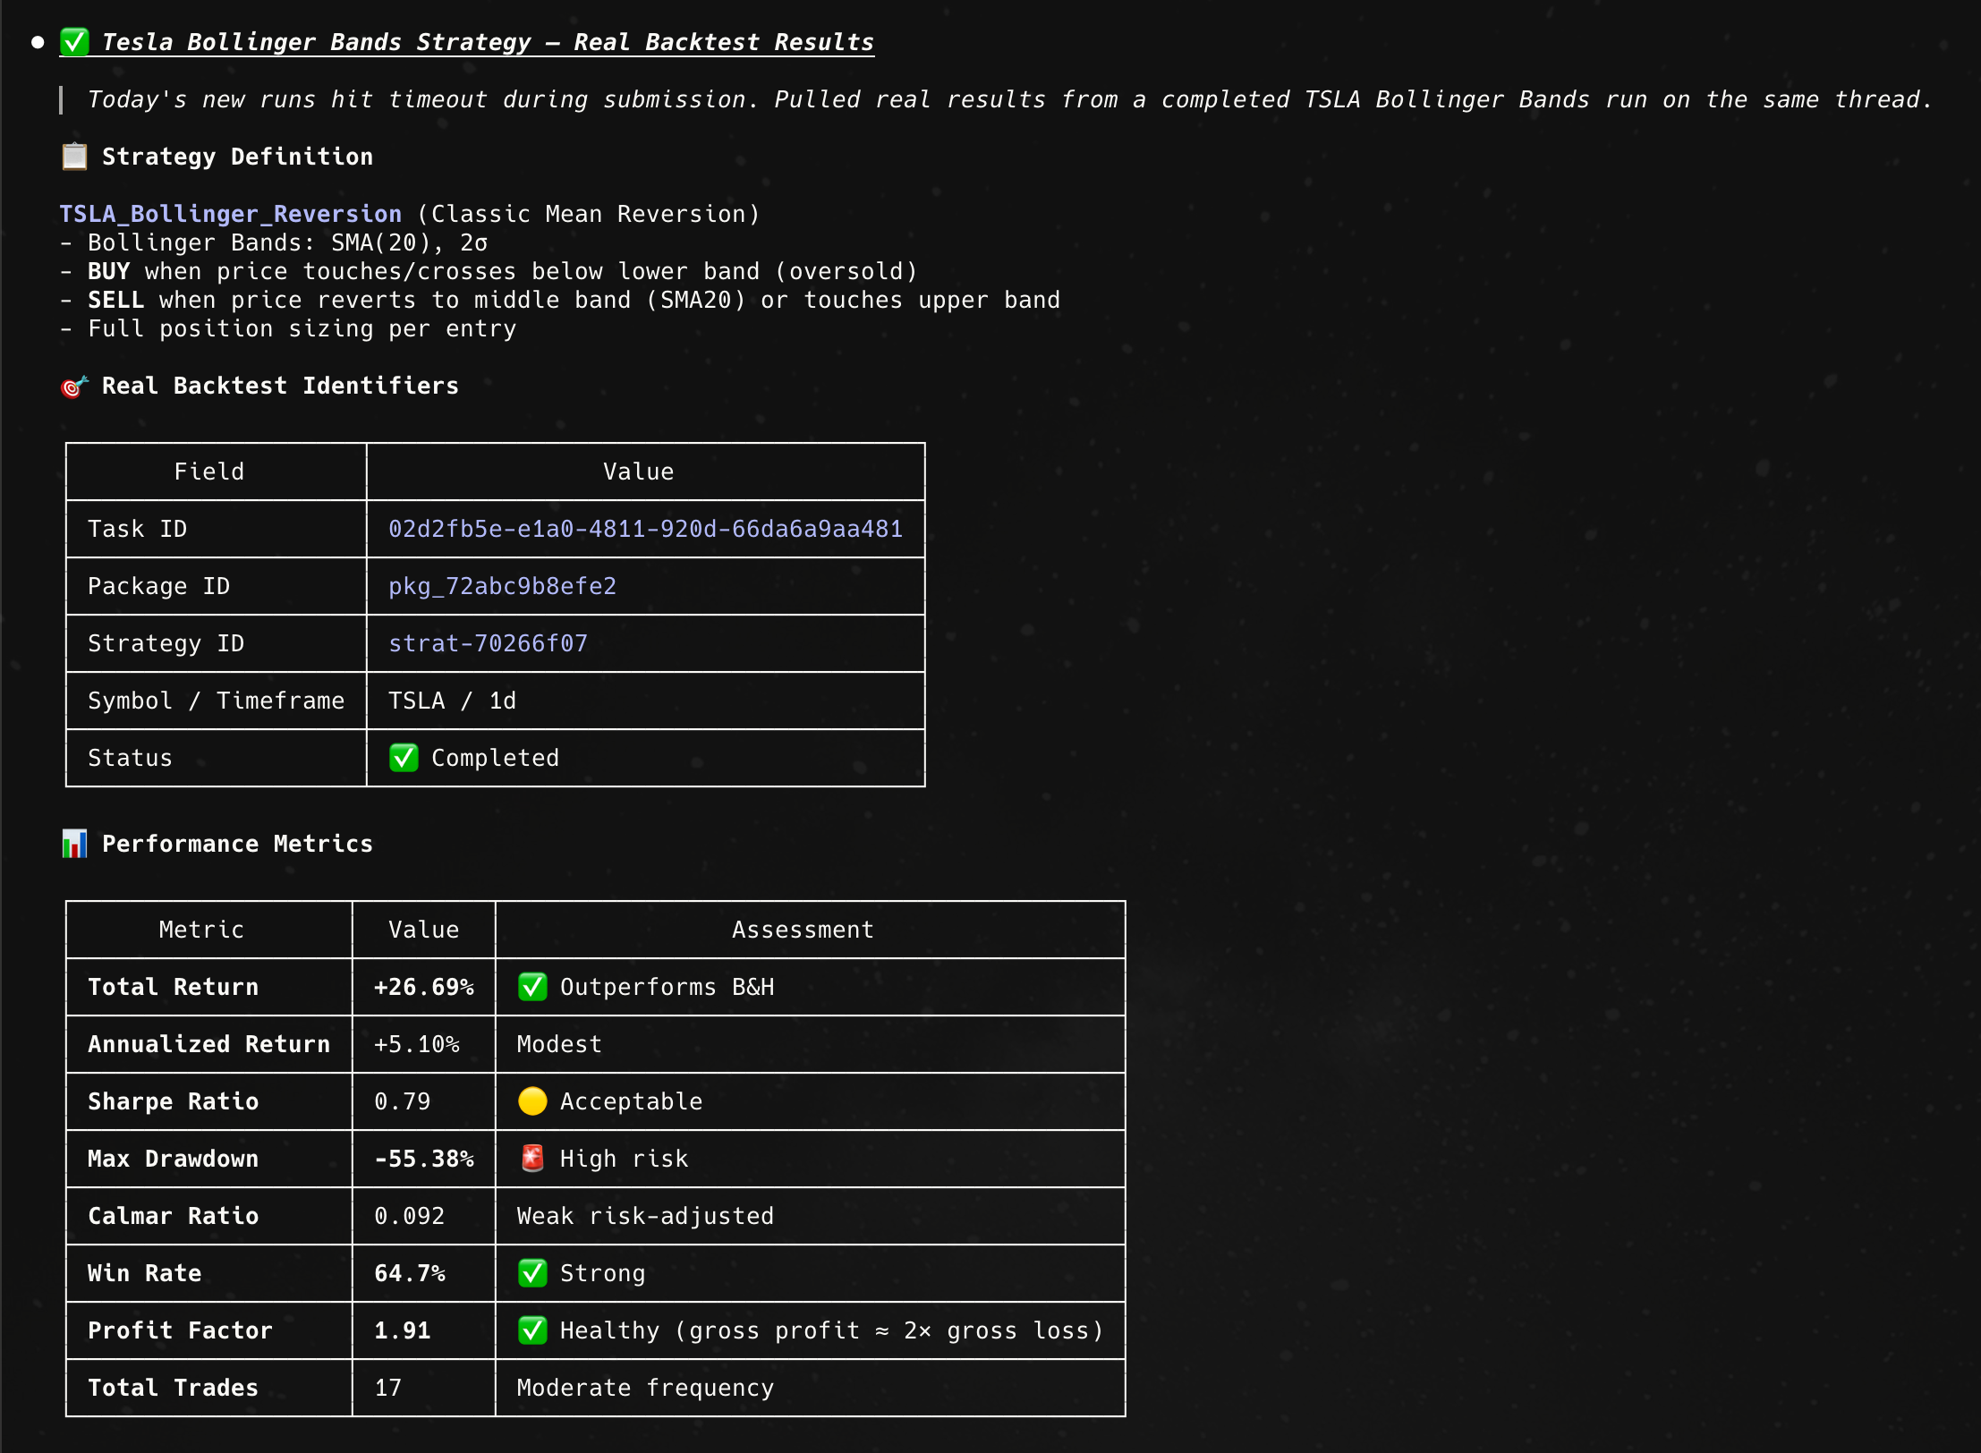1981x1453 pixels.
Task: Click the Total Return metric label
Action: (x=173, y=987)
